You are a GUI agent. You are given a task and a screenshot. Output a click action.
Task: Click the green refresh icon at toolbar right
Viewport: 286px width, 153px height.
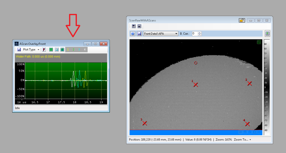point(267,34)
